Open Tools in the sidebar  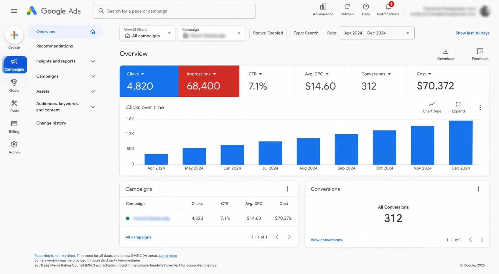point(14,106)
